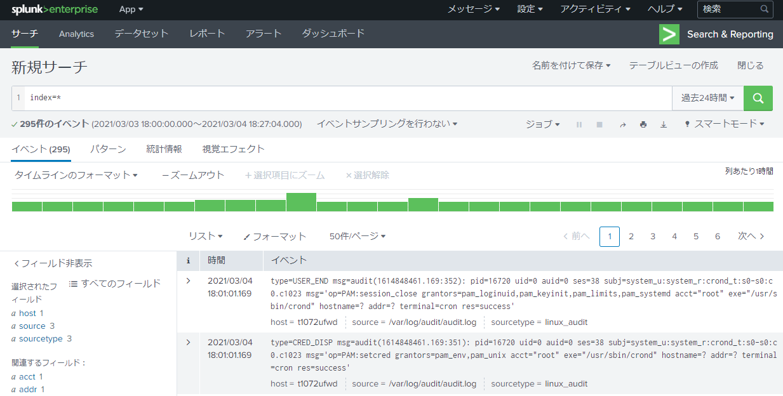Go to Analytics nav tab
This screenshot has width=783, height=396.
pyautogui.click(x=76, y=34)
